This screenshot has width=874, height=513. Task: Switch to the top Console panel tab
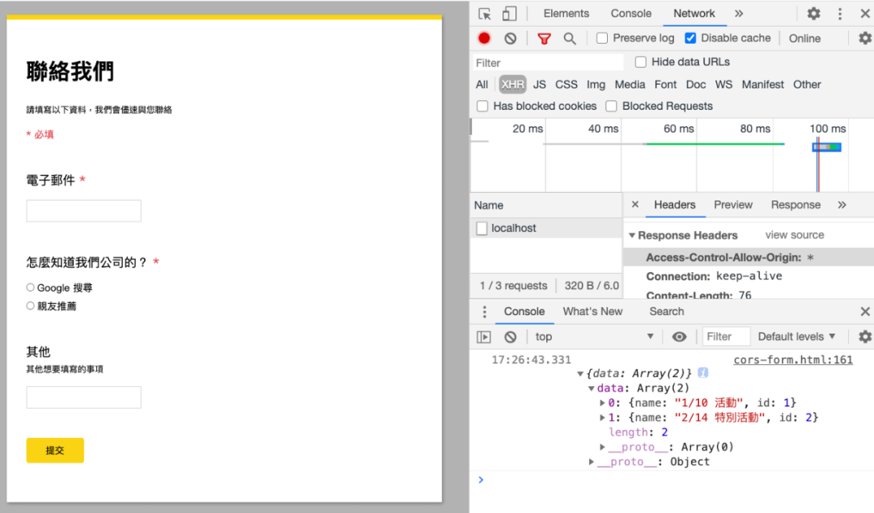click(x=630, y=14)
